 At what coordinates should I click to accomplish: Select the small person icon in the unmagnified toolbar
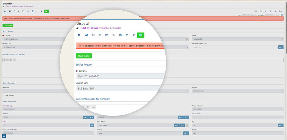pyautogui.click(x=19, y=11)
